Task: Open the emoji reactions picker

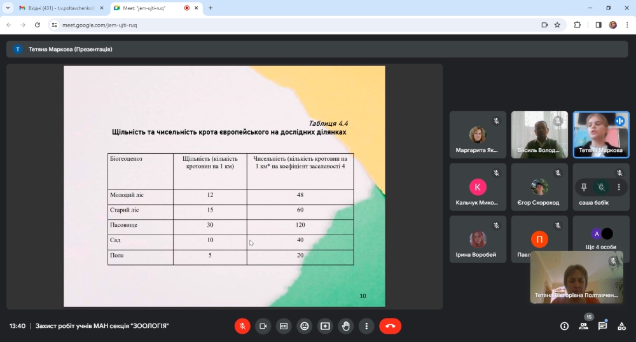Action: click(305, 326)
